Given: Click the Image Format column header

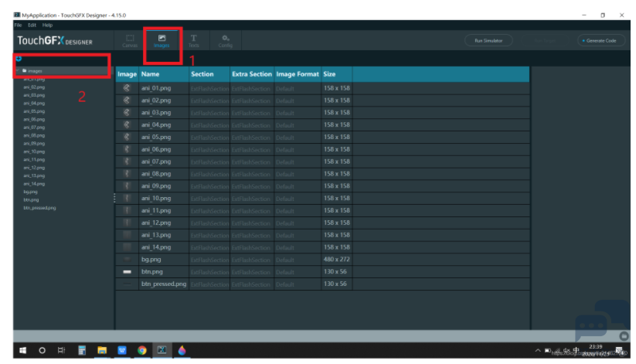Looking at the screenshot, I should [x=298, y=74].
